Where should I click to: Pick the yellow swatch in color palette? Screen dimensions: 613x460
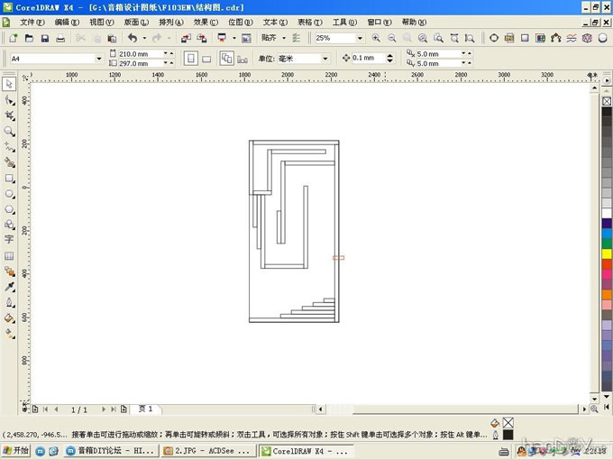(x=607, y=254)
